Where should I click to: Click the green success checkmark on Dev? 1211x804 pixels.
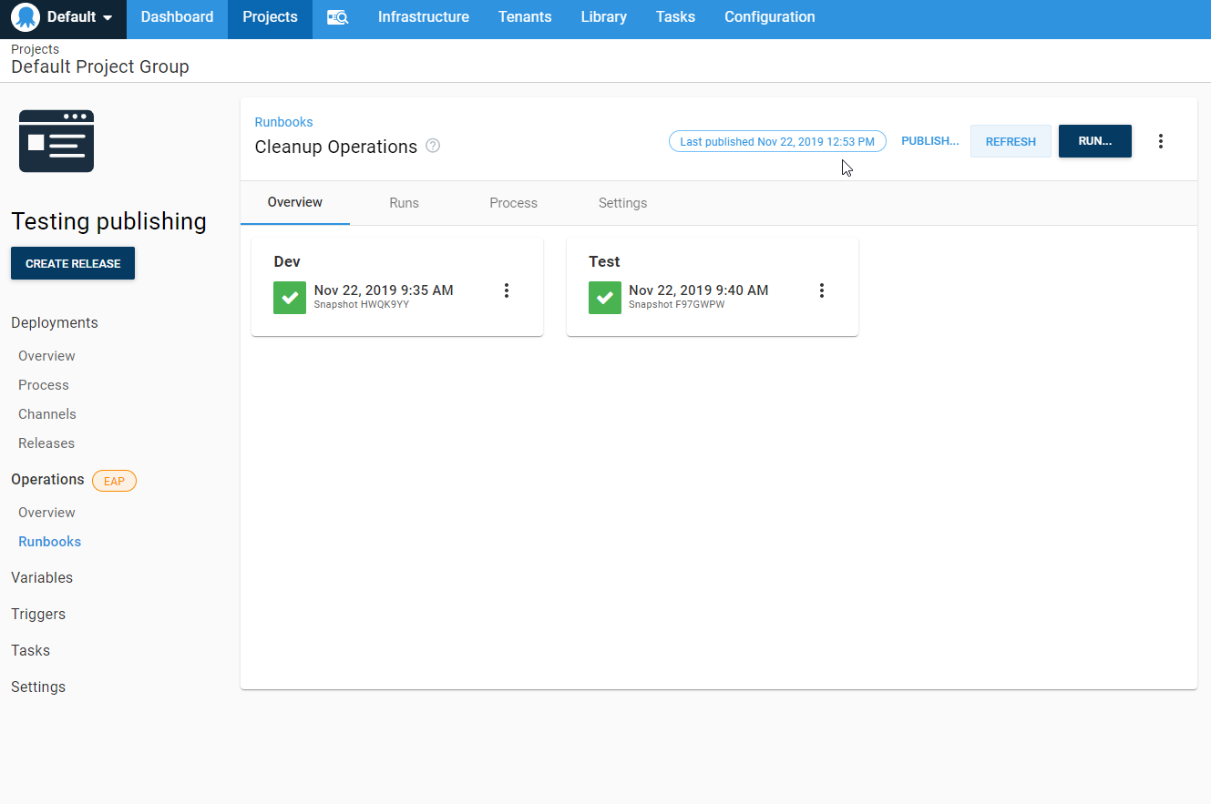tap(290, 298)
